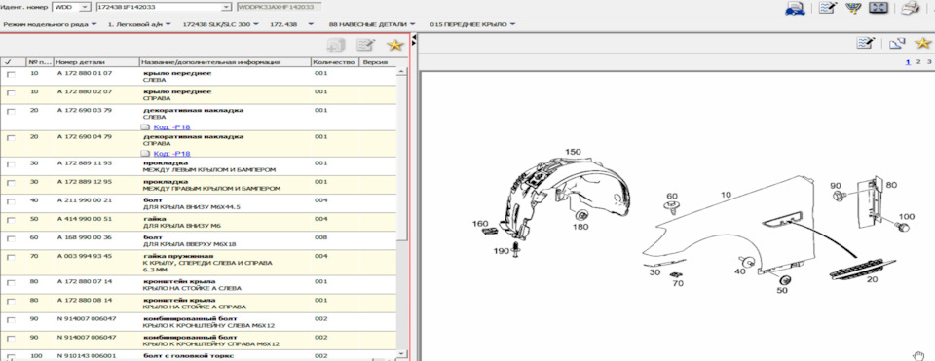Tick checkbox for part A 172 690 04 79
The height and width of the screenshot is (361, 935).
pos(10,138)
